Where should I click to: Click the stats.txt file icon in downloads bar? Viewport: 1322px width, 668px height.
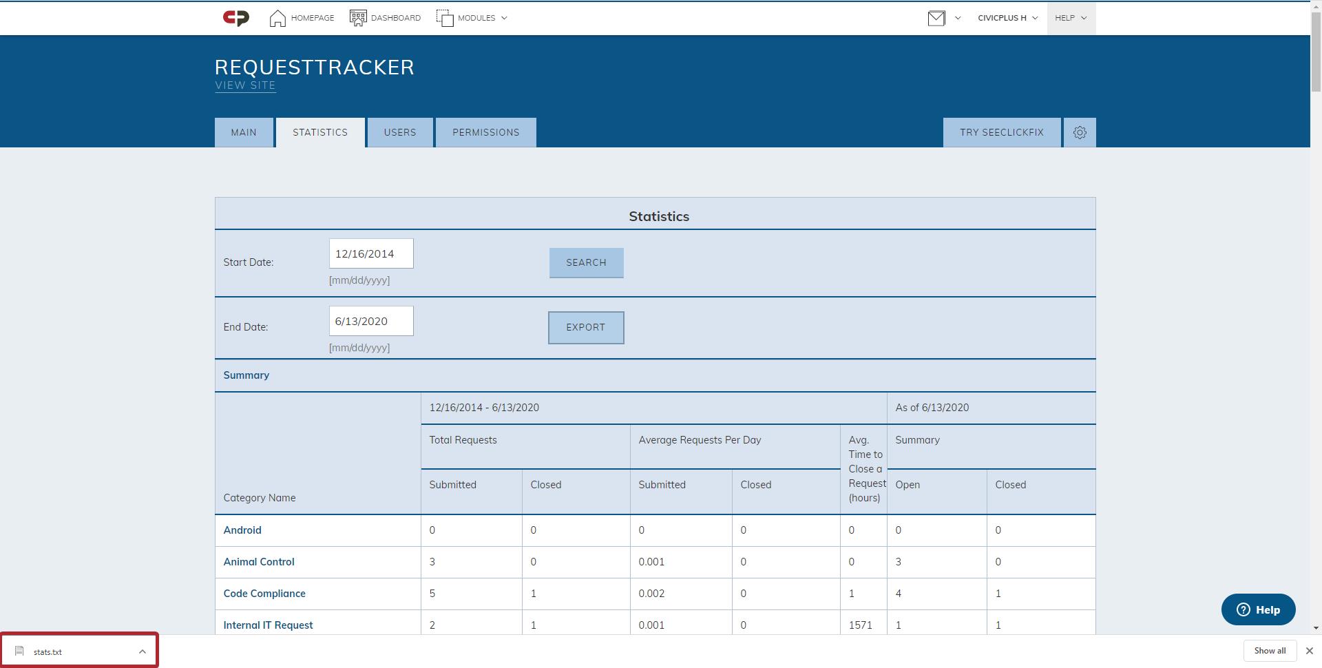point(19,651)
